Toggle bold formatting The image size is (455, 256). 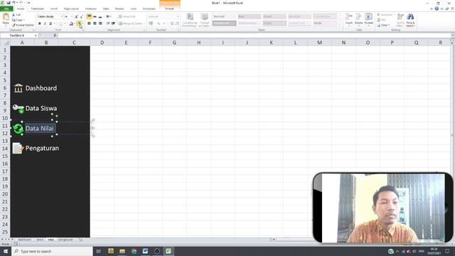(x=40, y=23)
